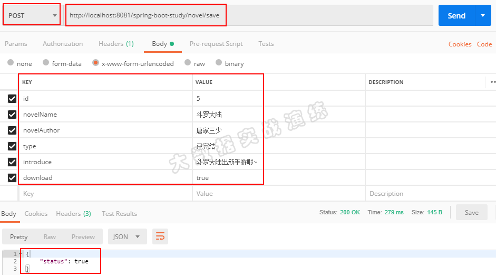Uncheck the download parameter row
Image resolution: width=496 pixels, height=275 pixels.
coord(12,178)
